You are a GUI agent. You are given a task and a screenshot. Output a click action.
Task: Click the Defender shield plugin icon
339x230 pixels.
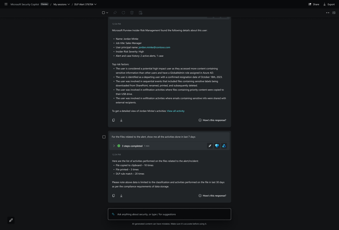(x=217, y=146)
